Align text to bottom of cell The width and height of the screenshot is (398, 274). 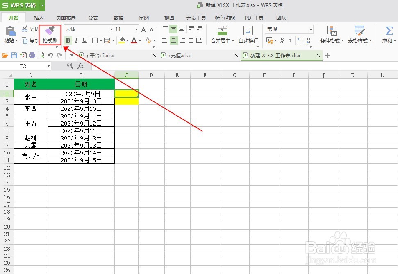coord(182,29)
